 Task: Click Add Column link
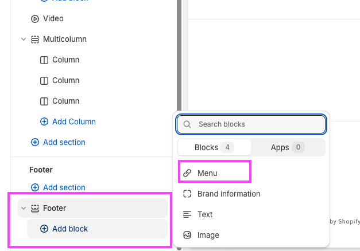pos(68,121)
